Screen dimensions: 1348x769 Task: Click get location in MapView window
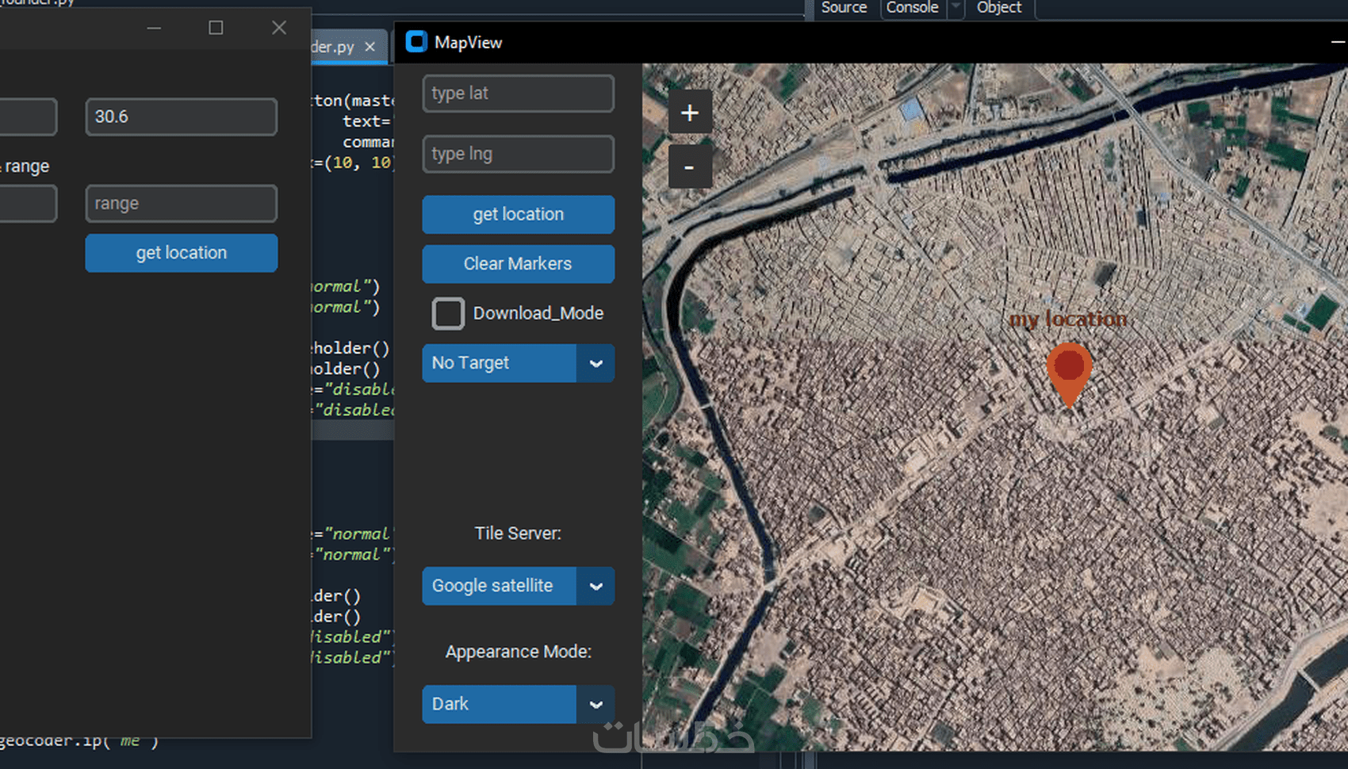click(519, 215)
